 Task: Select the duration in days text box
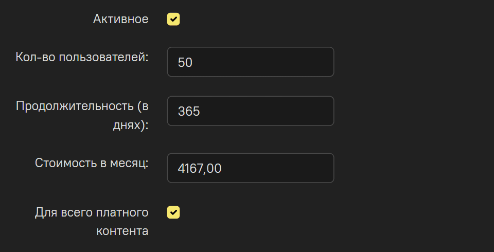click(251, 111)
